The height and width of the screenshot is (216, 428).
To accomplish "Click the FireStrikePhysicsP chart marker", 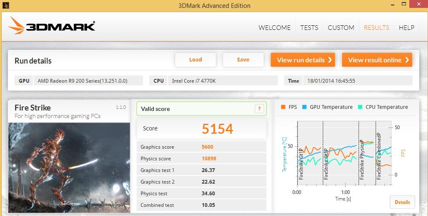I will (362, 160).
